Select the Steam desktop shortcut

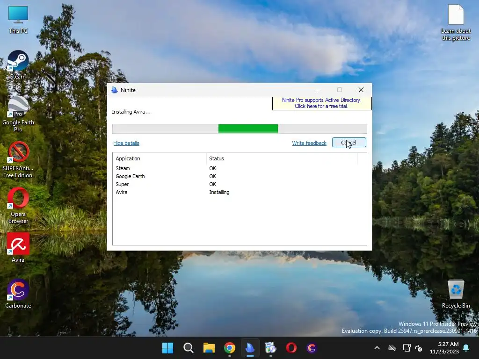[18, 65]
